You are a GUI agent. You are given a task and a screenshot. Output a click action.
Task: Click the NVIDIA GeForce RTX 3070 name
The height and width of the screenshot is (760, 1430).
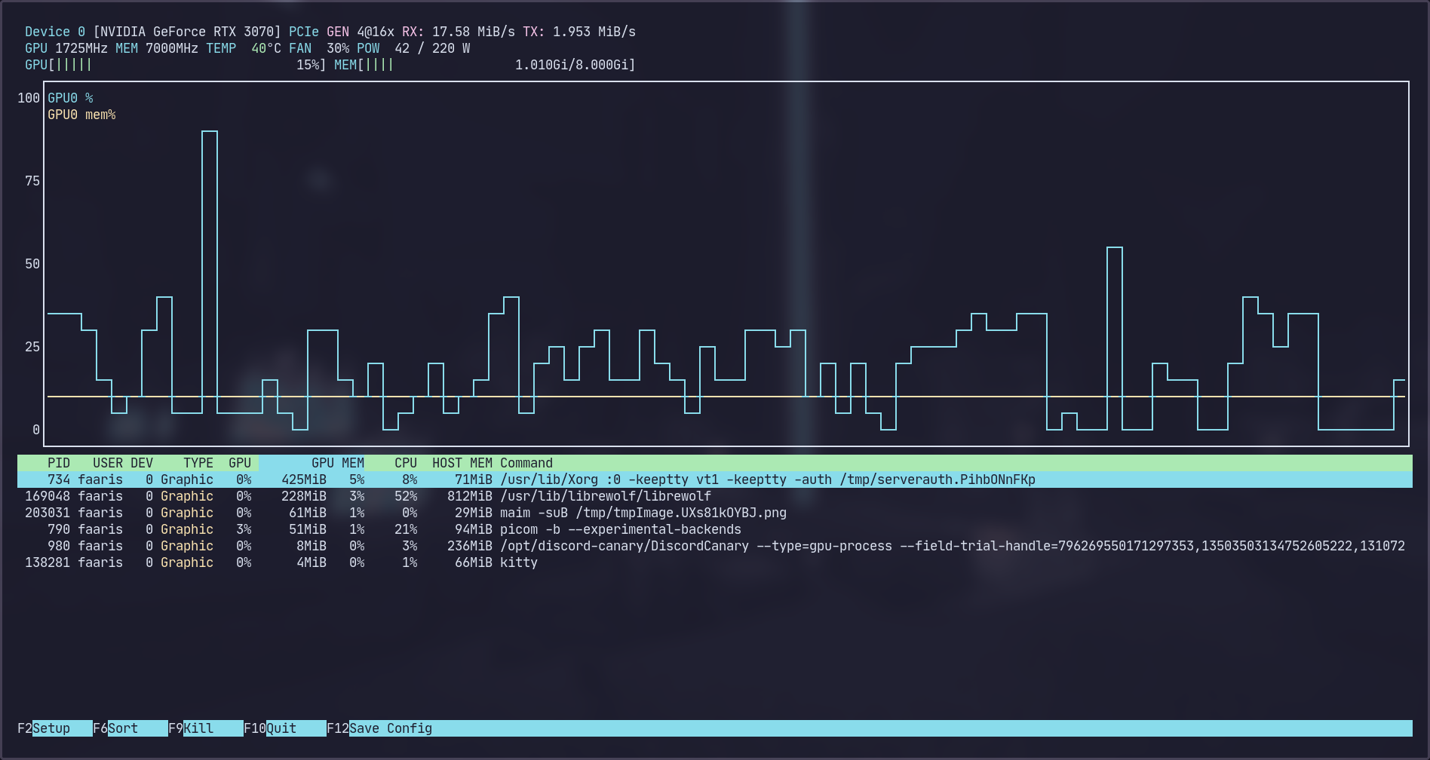coord(187,32)
